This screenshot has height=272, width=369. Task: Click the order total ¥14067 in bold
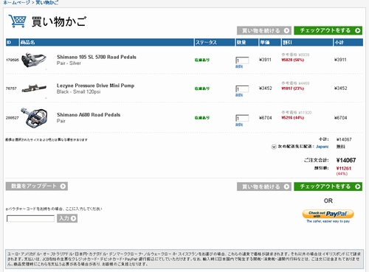tap(346, 160)
